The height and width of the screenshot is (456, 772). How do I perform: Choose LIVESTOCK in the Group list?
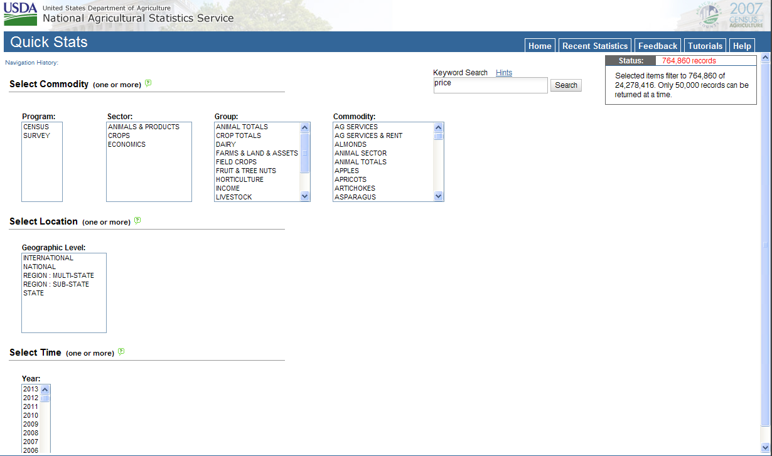pos(257,197)
